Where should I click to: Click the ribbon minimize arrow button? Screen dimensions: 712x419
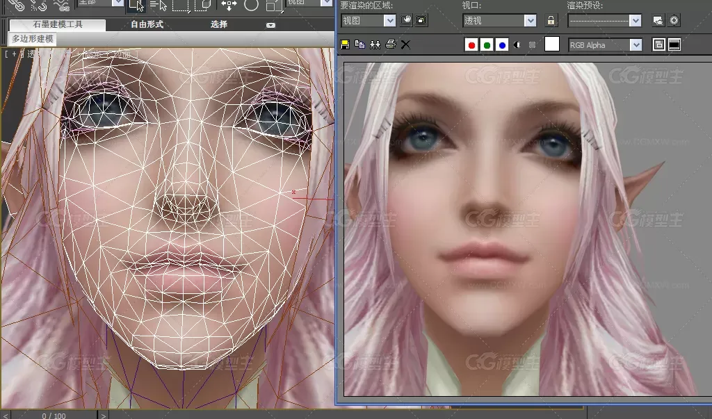[270, 25]
